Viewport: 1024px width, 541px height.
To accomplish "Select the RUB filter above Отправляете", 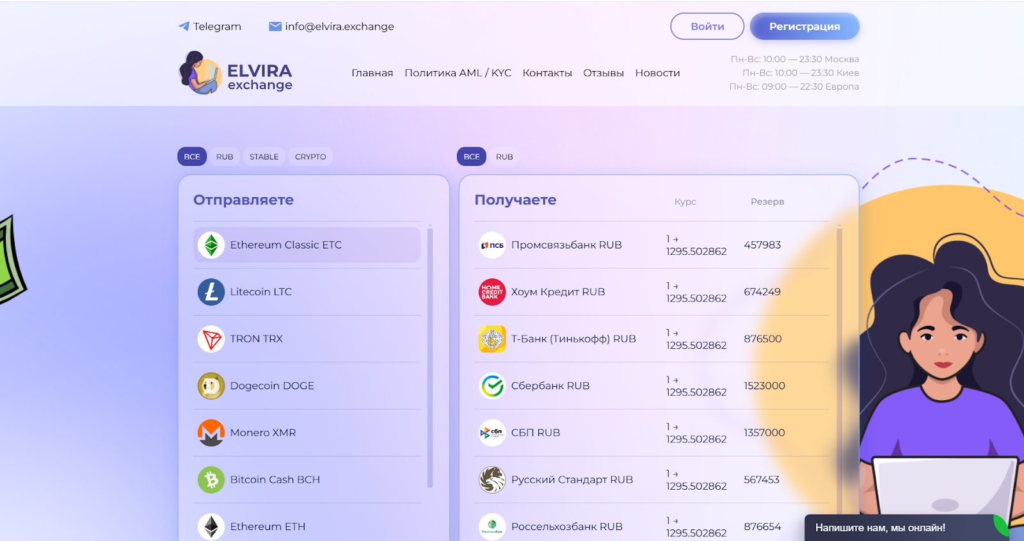I will (x=225, y=156).
